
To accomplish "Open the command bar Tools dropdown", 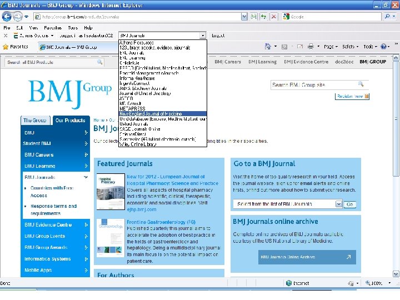I will pos(370,47).
